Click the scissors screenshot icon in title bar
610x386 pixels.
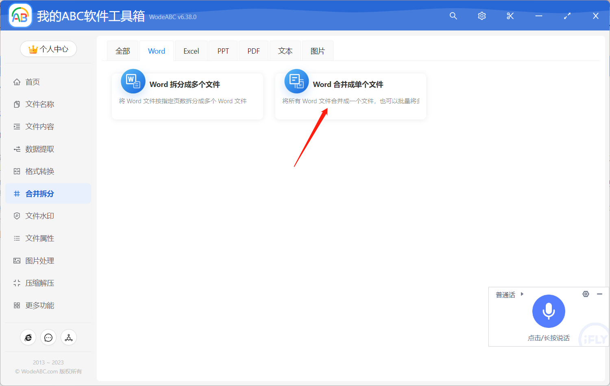tap(510, 16)
